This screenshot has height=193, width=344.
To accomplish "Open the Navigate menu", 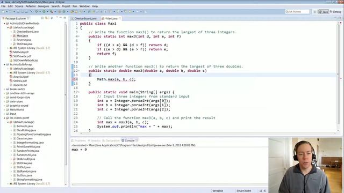I will [44, 6].
